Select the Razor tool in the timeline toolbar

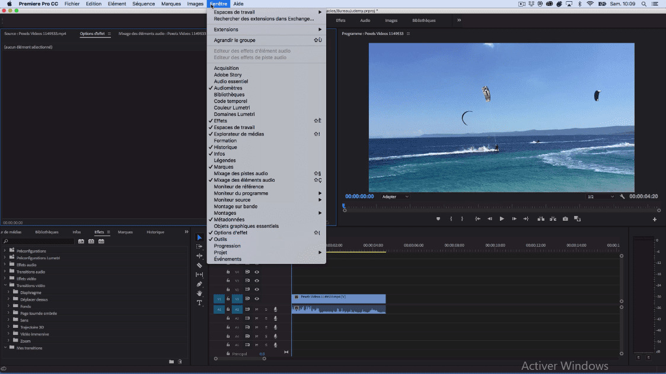[x=199, y=265]
